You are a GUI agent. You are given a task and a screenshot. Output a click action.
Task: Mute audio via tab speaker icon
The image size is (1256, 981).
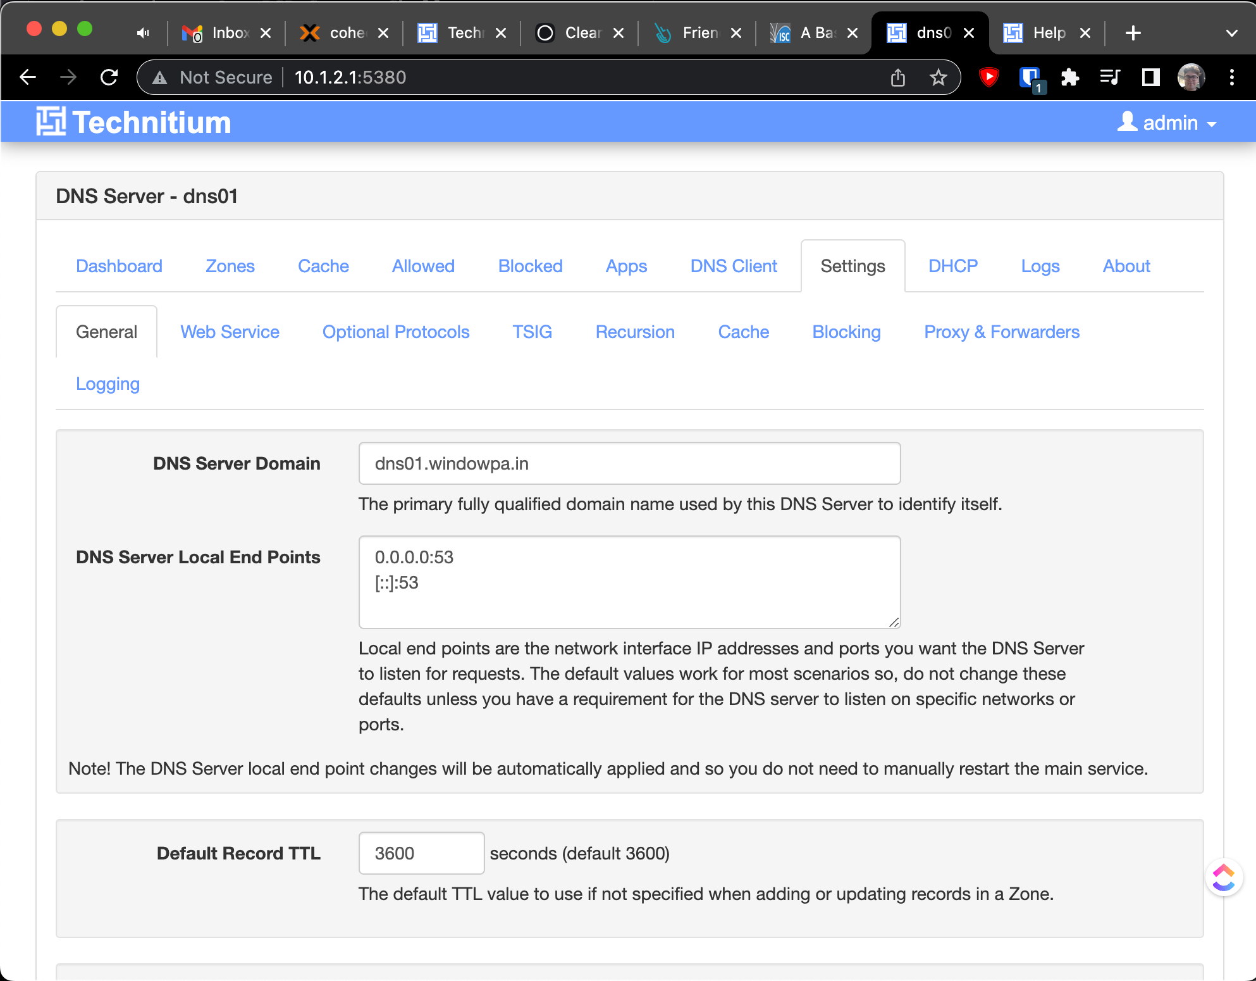tap(143, 33)
